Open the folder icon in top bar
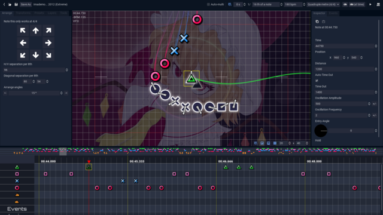 point(10,4)
